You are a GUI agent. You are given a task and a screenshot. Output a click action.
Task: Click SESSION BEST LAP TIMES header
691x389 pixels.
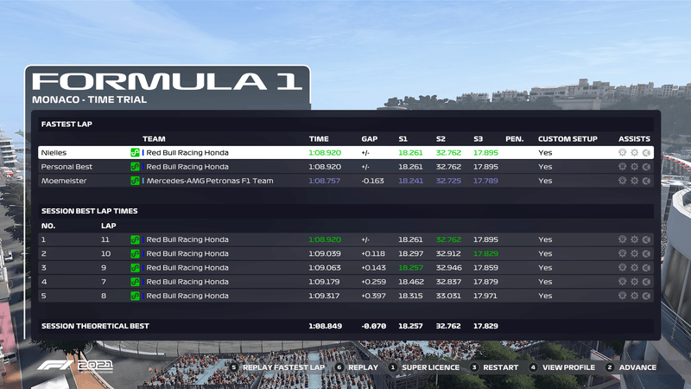[90, 211]
